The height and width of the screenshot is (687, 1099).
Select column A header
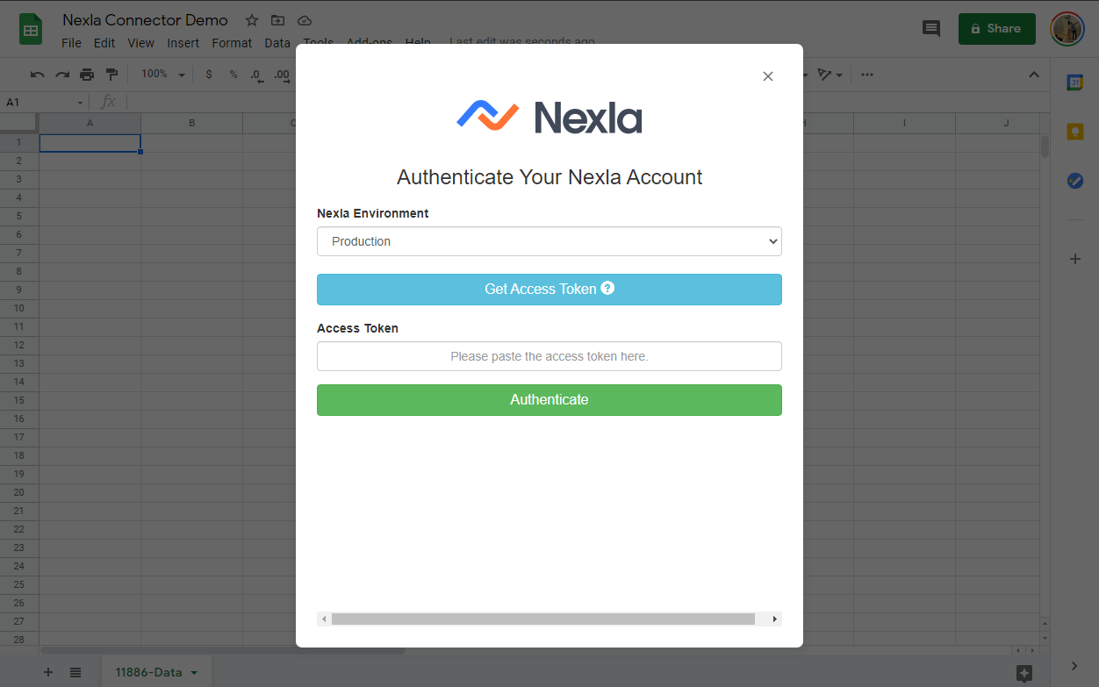90,123
